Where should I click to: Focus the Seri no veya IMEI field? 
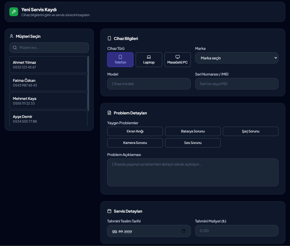click(x=237, y=84)
